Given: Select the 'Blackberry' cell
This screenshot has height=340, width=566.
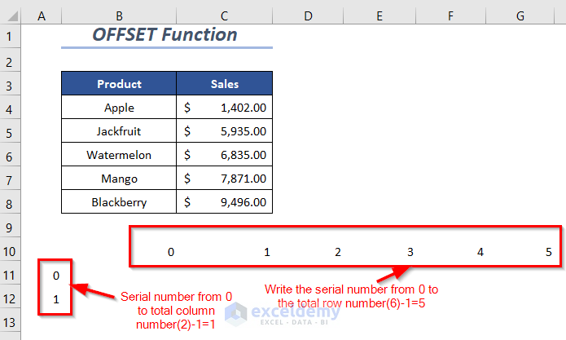Looking at the screenshot, I should click(119, 201).
